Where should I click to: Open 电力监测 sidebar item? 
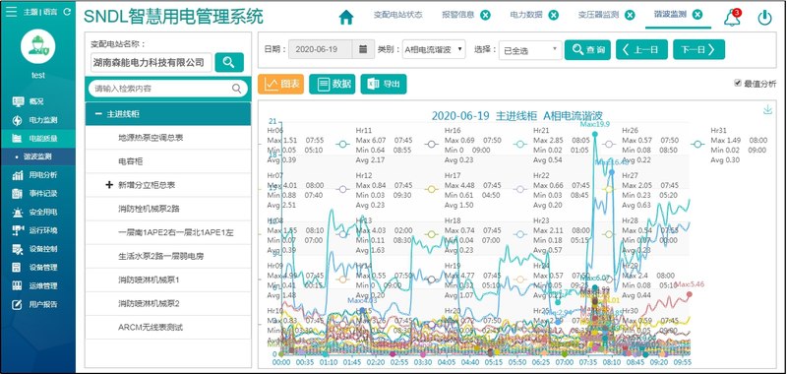click(37, 120)
